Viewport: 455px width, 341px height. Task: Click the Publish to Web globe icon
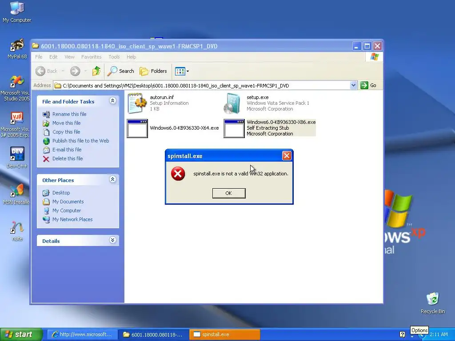tap(46, 141)
